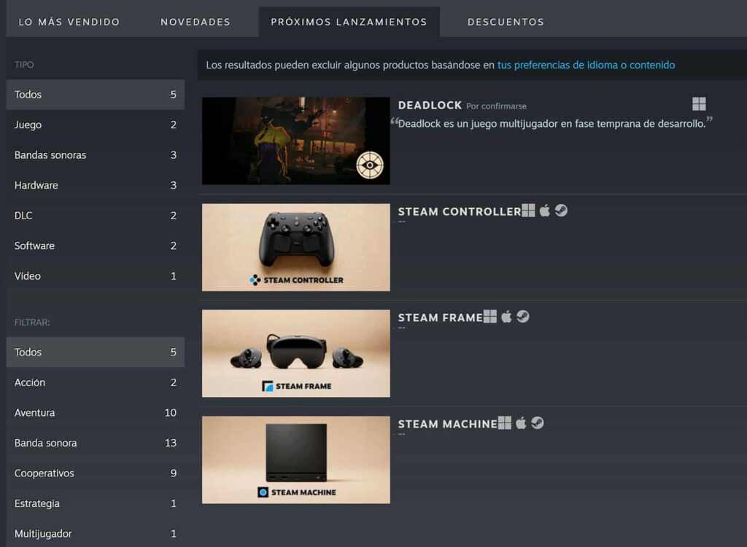
Task: Switch to the Lo Más Vendido tab
Action: (69, 22)
